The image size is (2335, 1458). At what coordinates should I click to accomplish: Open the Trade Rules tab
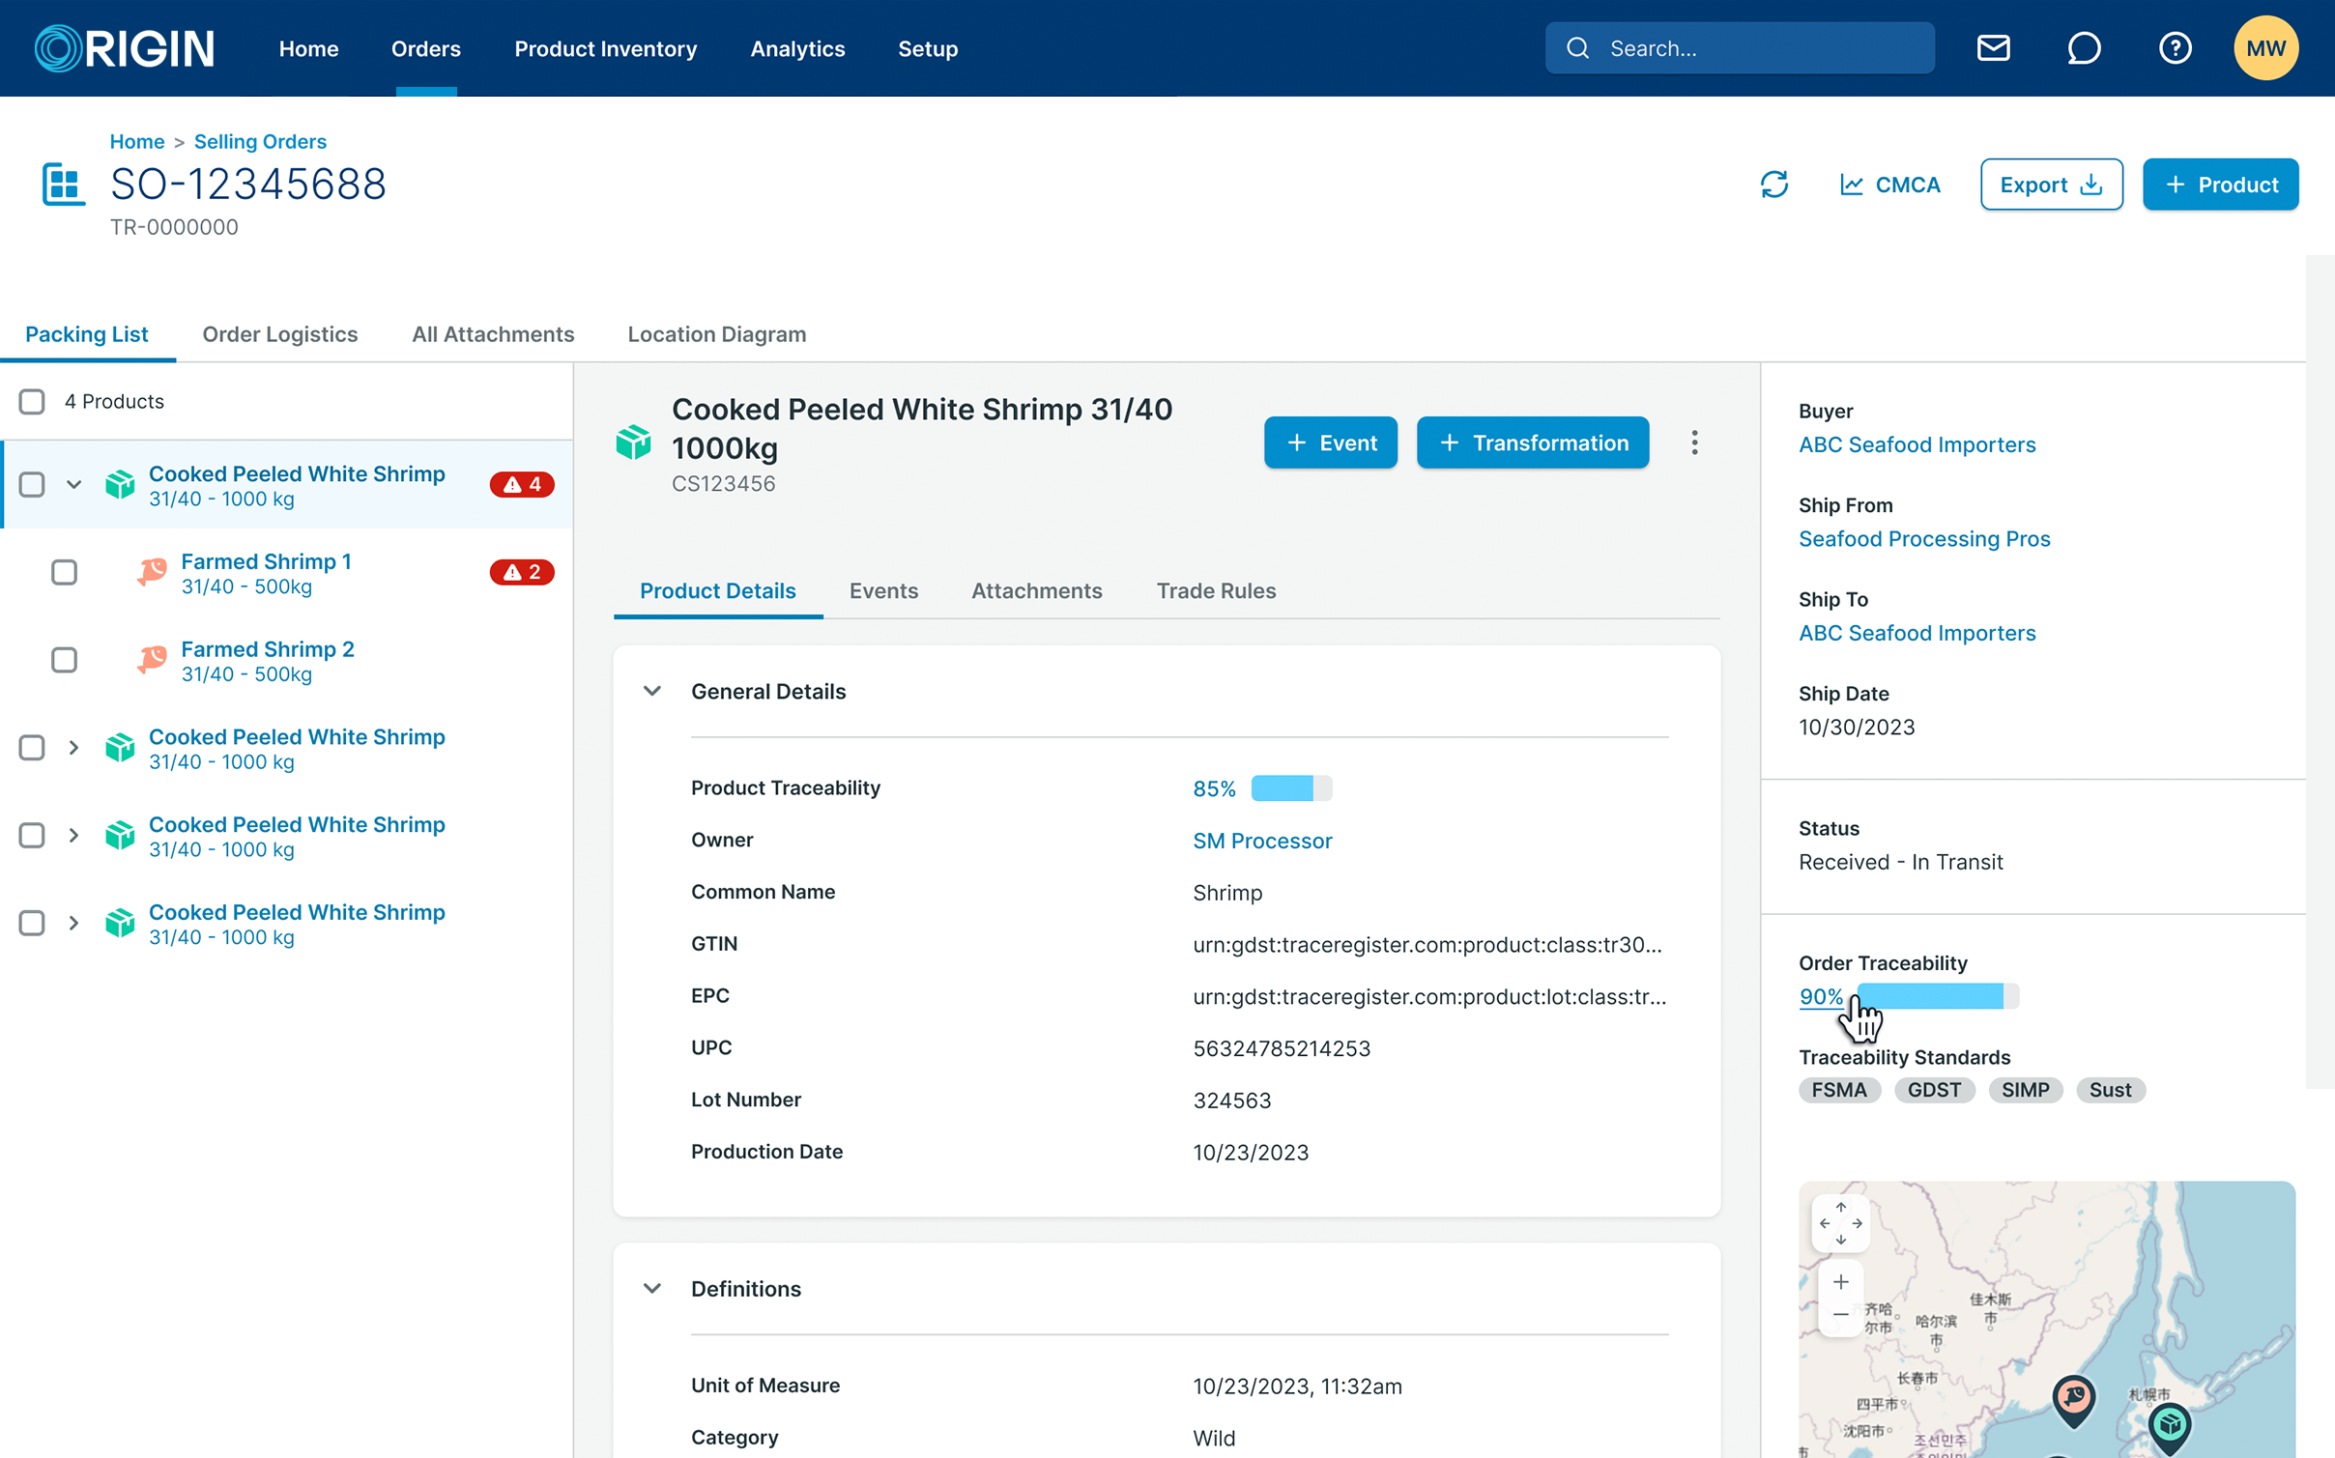[x=1216, y=590]
